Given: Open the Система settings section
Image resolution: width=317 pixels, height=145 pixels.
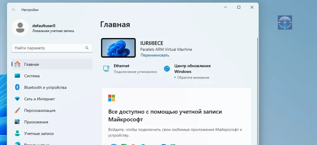Looking at the screenshot, I should [x=52, y=76].
